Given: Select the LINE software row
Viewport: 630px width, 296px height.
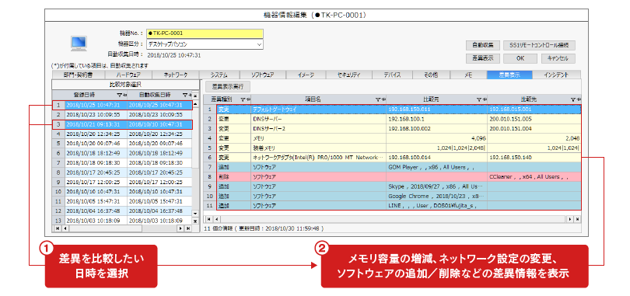Looking at the screenshot, I should pos(392,206).
